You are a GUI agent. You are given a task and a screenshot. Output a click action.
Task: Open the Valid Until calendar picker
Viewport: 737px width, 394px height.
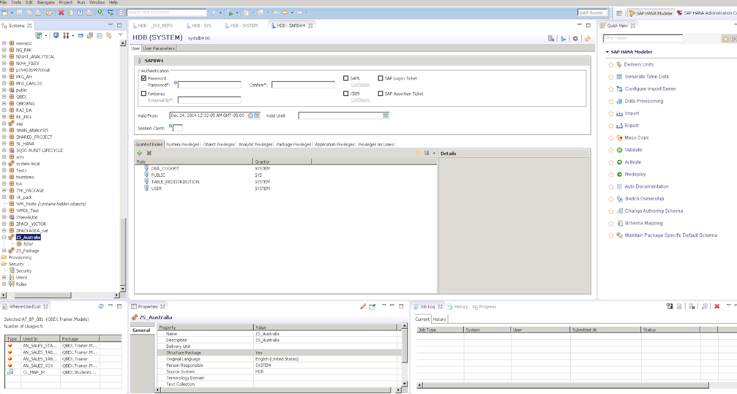coord(386,116)
